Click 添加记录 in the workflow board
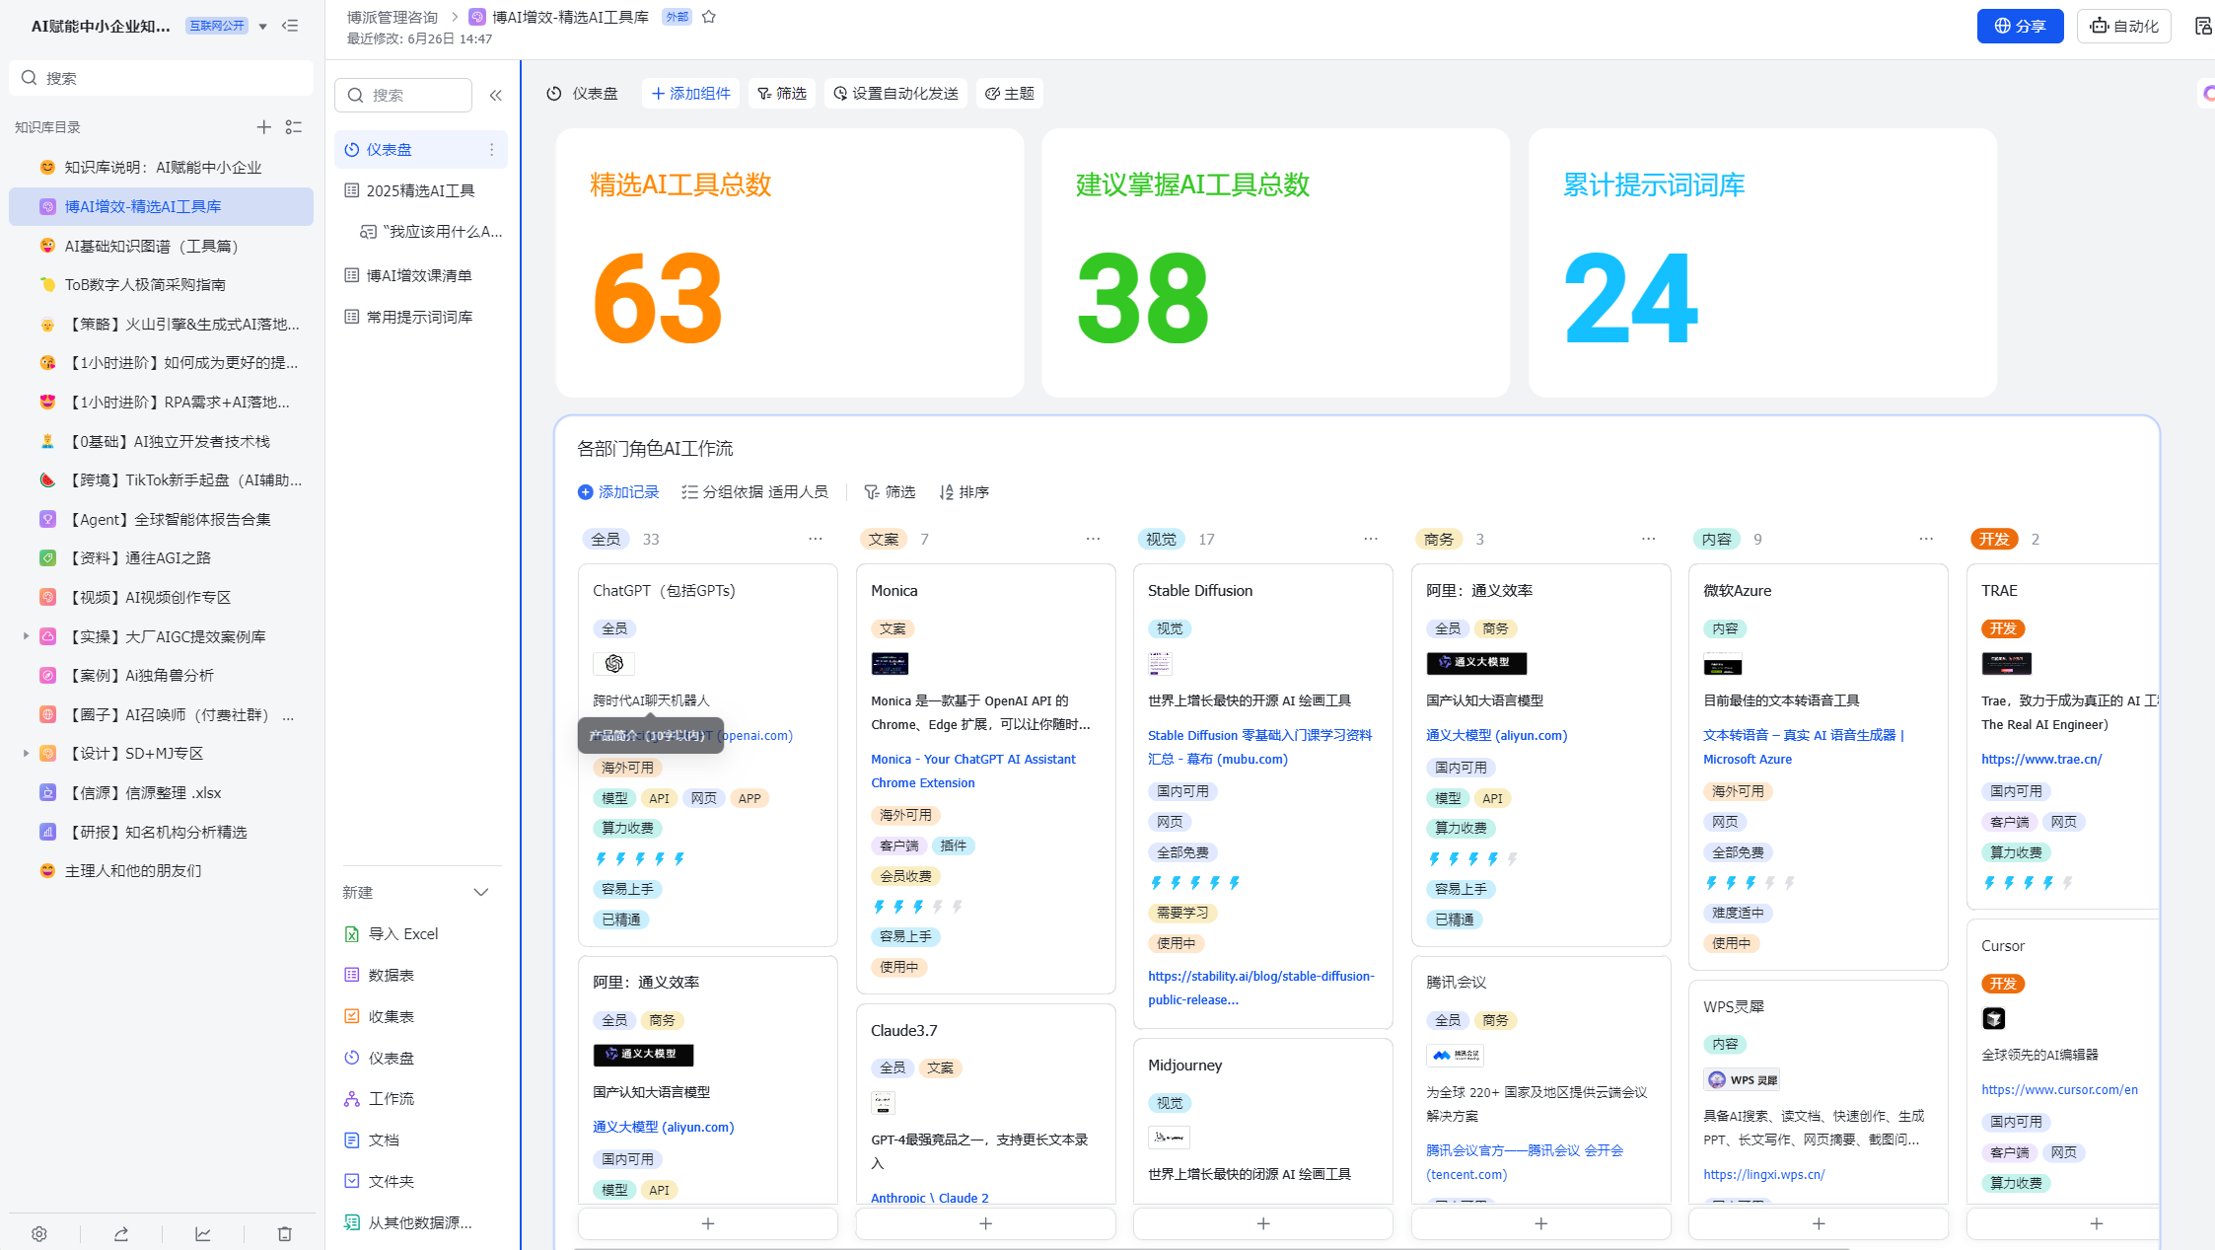The width and height of the screenshot is (2215, 1250). [618, 492]
